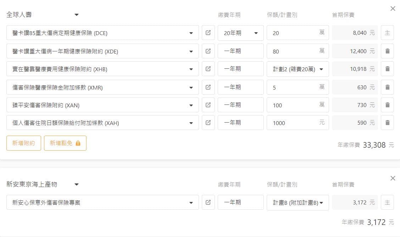Expand the 新安東京海上產物 company dropdown
The height and width of the screenshot is (237, 400).
click(x=77, y=185)
